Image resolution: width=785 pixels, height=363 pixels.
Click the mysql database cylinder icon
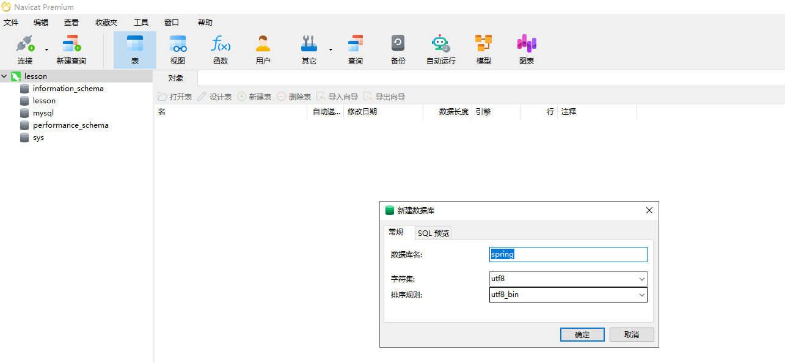24,113
